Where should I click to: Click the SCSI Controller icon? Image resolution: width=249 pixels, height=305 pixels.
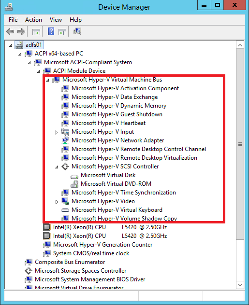[x=65, y=166]
